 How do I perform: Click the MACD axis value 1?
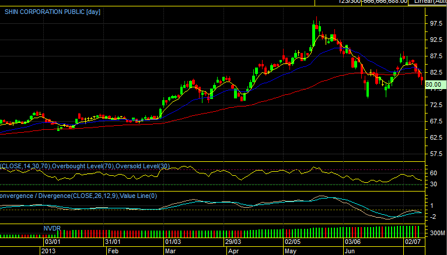432,206
